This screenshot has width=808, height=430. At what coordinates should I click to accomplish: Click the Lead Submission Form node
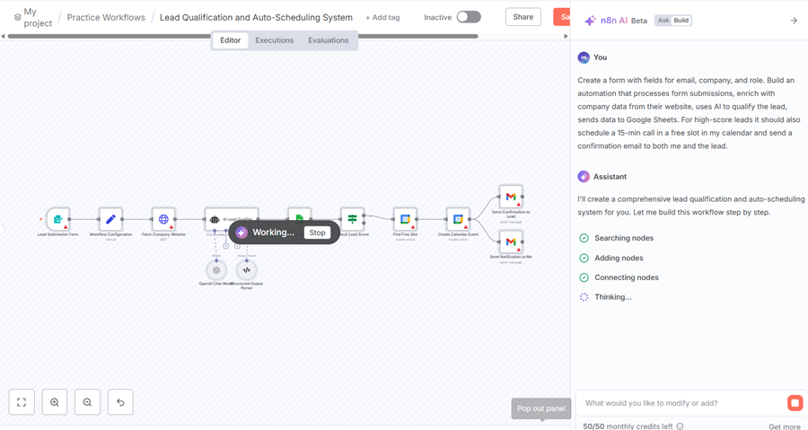click(57, 219)
